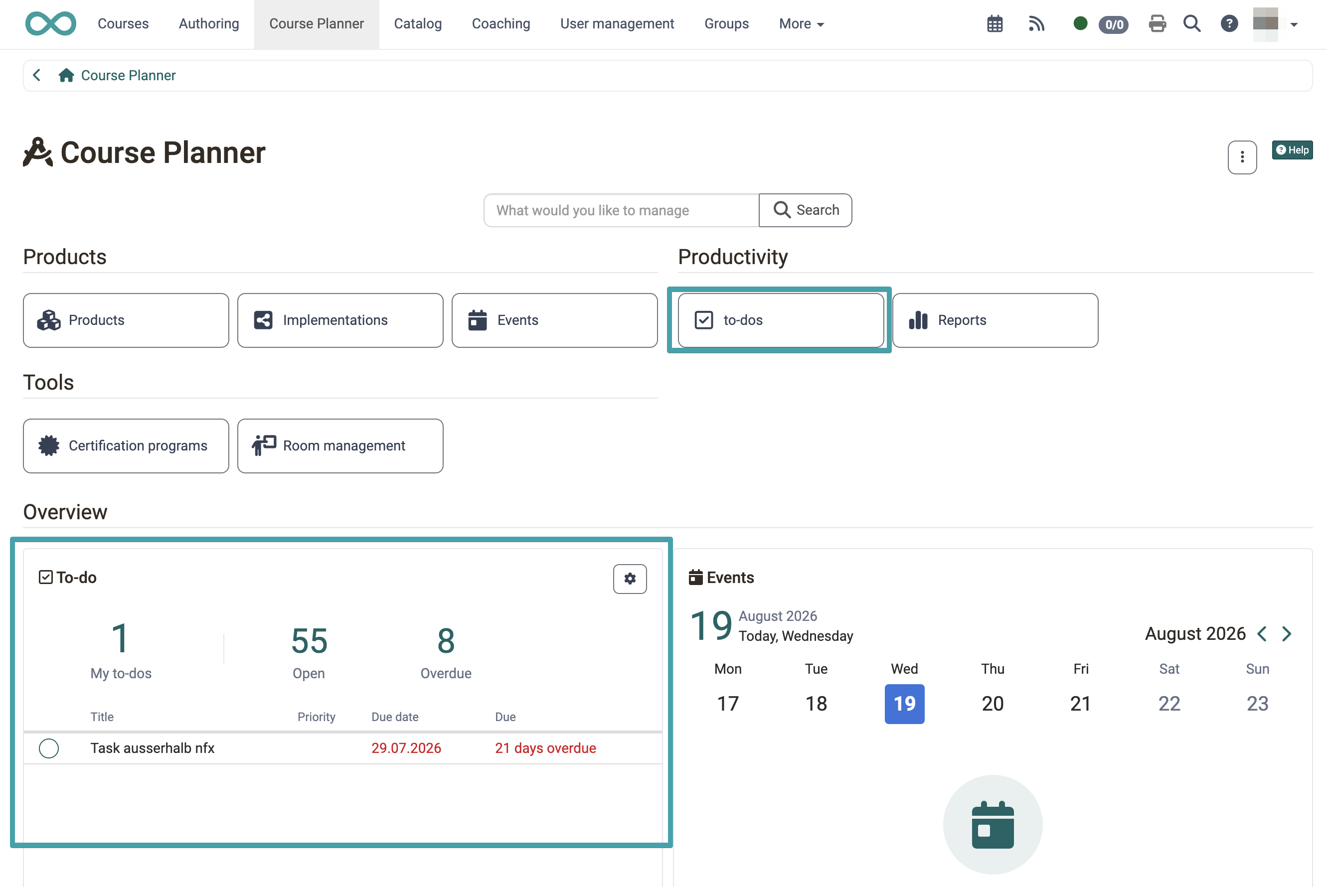This screenshot has height=887, width=1327.
Task: Click the green online status indicator
Action: point(1080,23)
